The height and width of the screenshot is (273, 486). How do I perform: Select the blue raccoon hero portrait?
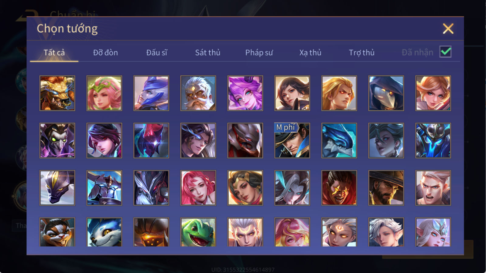104,232
